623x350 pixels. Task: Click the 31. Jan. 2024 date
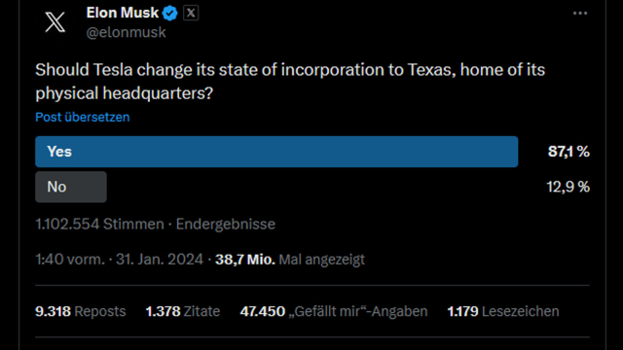tap(160, 260)
